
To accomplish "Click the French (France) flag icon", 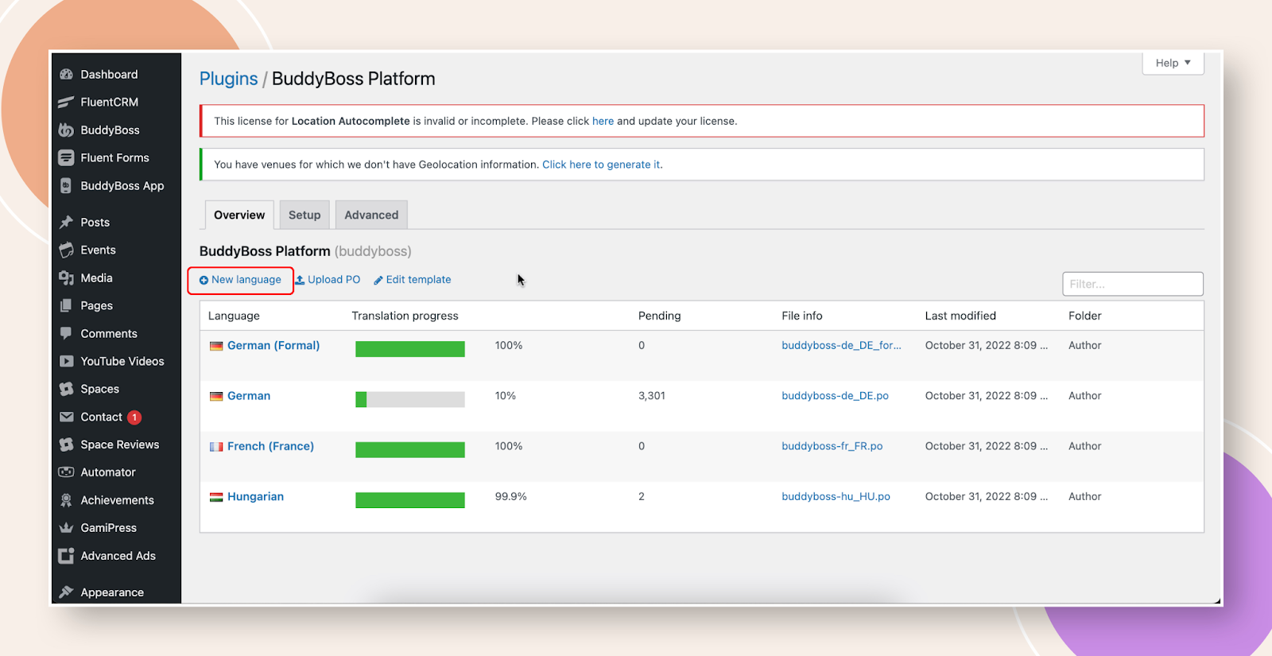I will coord(216,447).
